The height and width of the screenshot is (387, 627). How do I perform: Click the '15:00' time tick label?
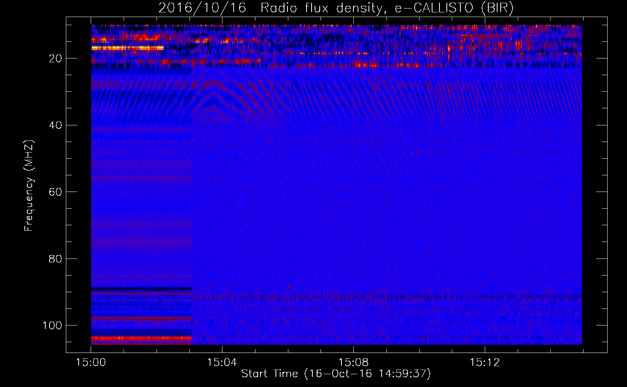click(91, 363)
